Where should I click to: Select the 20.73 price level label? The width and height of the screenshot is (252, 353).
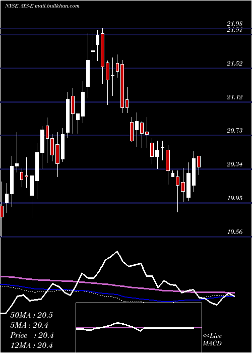[234, 131]
